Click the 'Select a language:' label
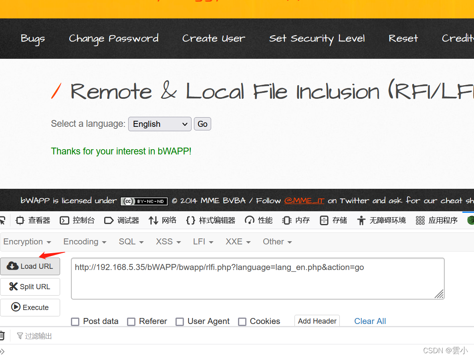This screenshot has height=358, width=474. coord(88,124)
